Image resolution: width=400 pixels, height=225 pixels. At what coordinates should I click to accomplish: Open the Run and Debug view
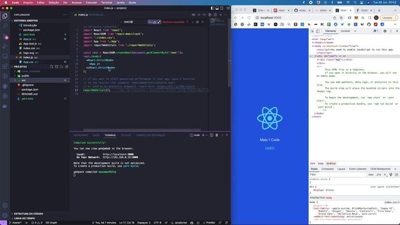(x=5, y=46)
